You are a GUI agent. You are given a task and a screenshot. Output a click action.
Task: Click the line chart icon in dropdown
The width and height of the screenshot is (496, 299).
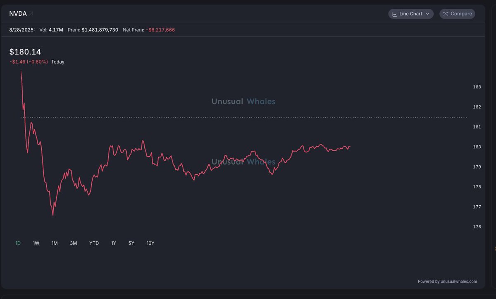(x=395, y=14)
